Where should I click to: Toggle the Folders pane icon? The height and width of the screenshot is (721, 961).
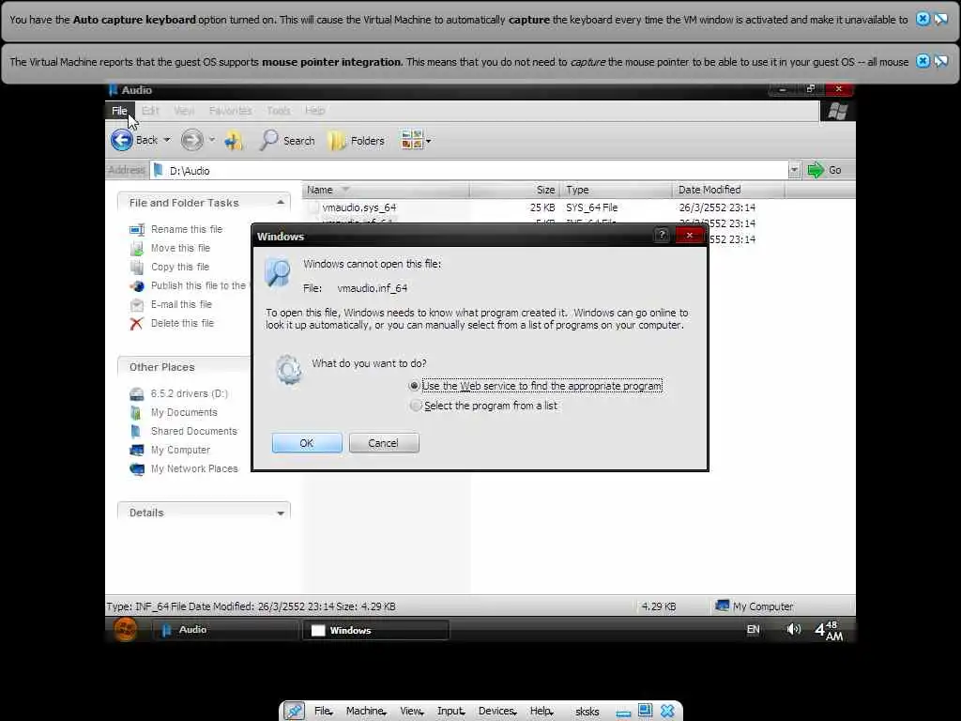[x=337, y=141]
